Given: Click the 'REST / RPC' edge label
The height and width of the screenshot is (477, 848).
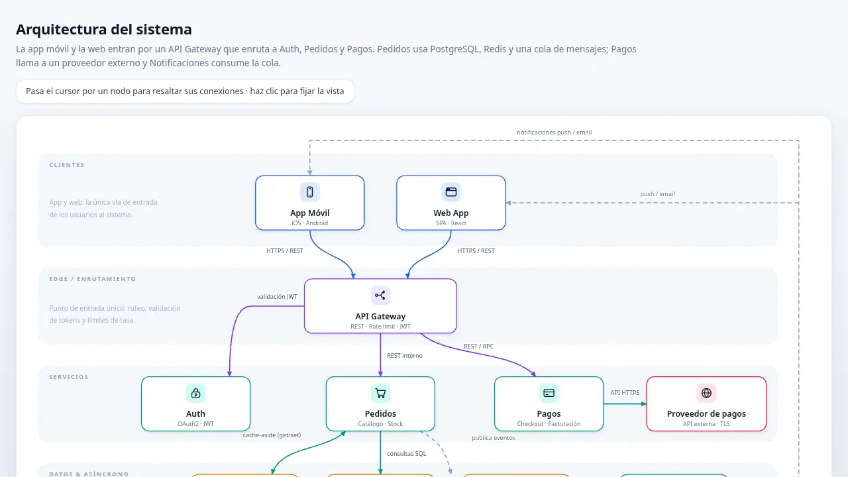Looking at the screenshot, I should pos(478,346).
